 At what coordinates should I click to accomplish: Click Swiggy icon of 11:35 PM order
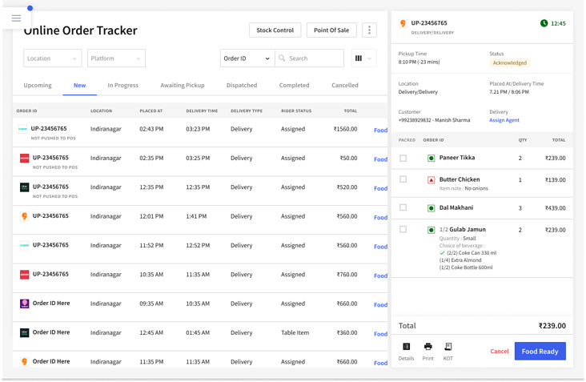pos(24,362)
